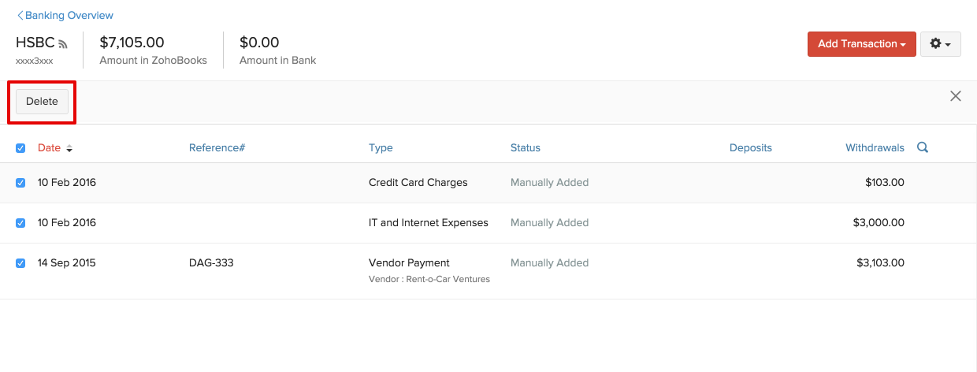Click the Deposits column header
Screen dimensions: 977x372
coord(750,147)
